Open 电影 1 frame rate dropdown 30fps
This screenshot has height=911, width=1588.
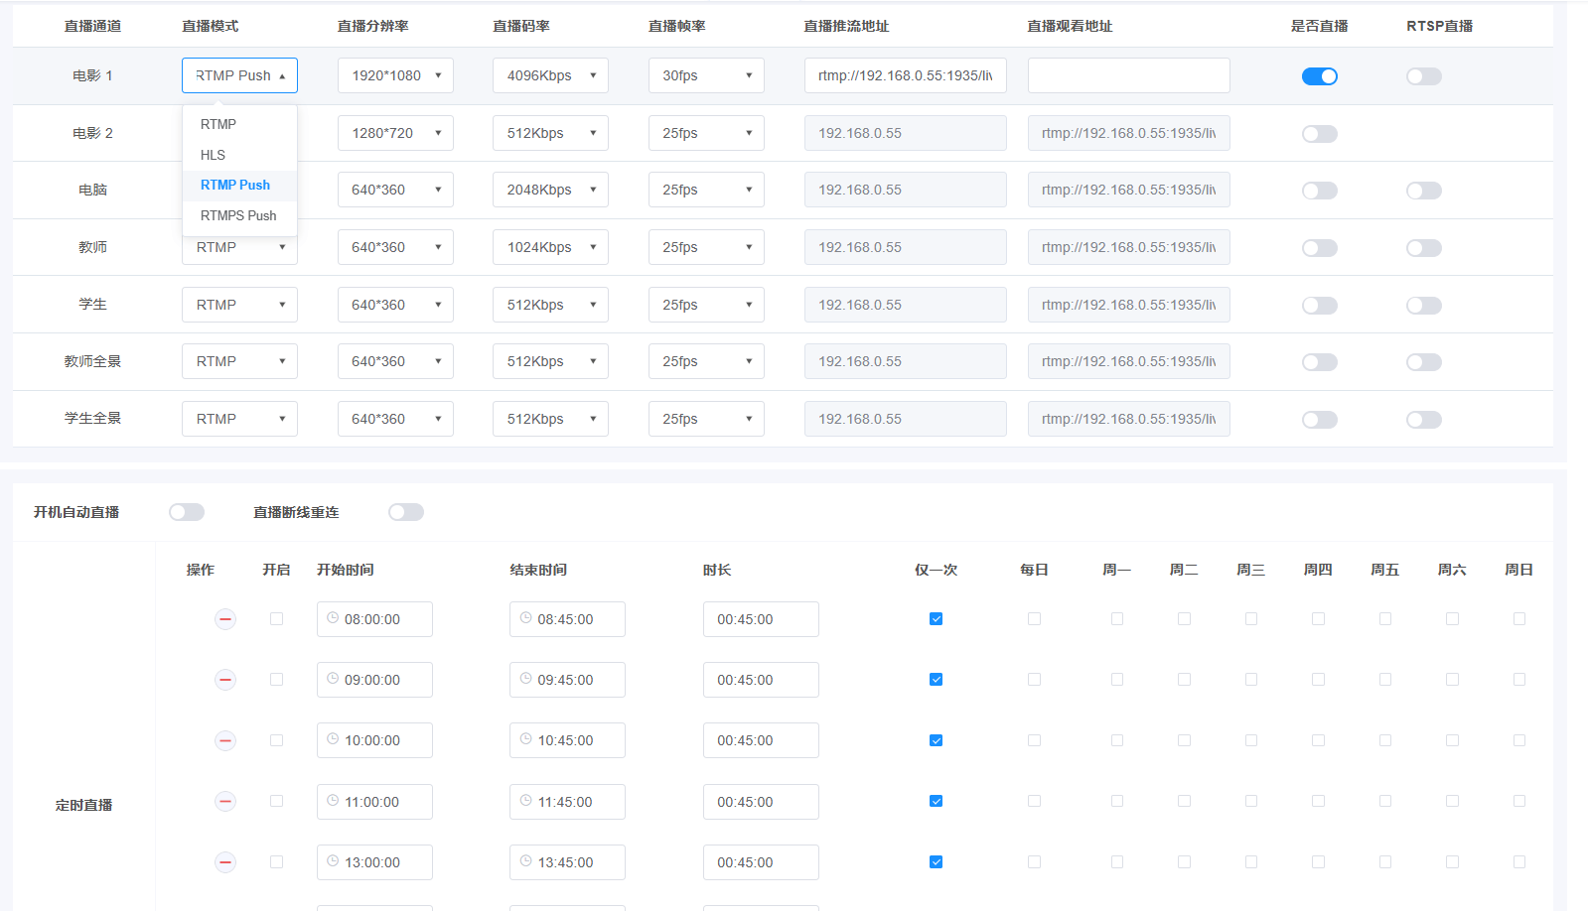[x=706, y=75]
